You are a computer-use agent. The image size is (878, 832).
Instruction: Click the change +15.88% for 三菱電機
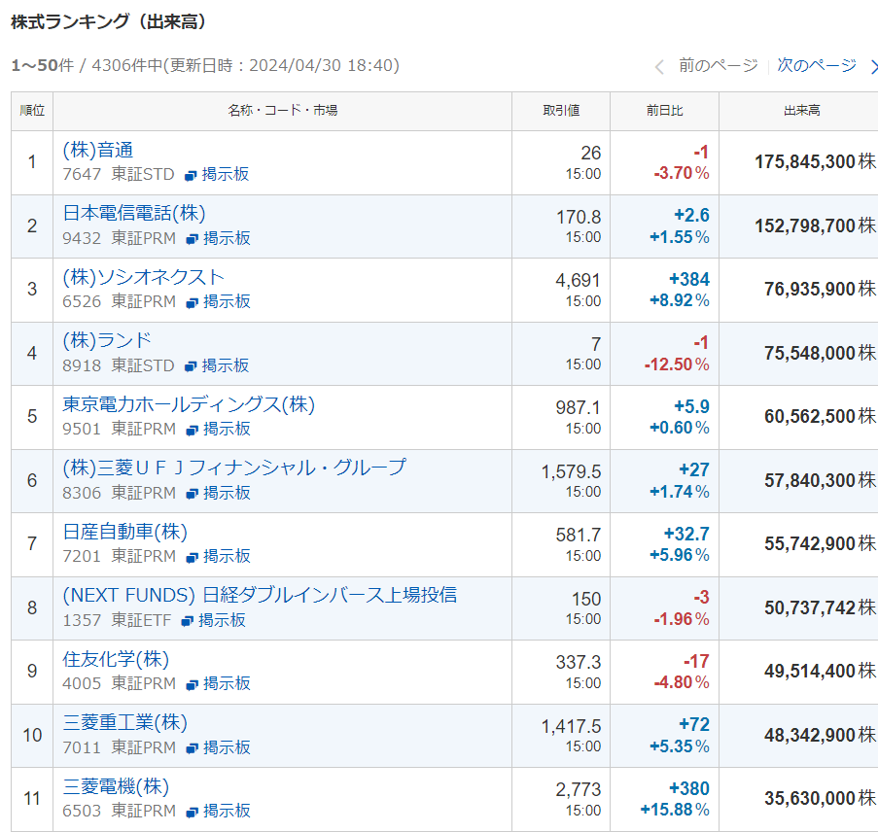coord(675,810)
